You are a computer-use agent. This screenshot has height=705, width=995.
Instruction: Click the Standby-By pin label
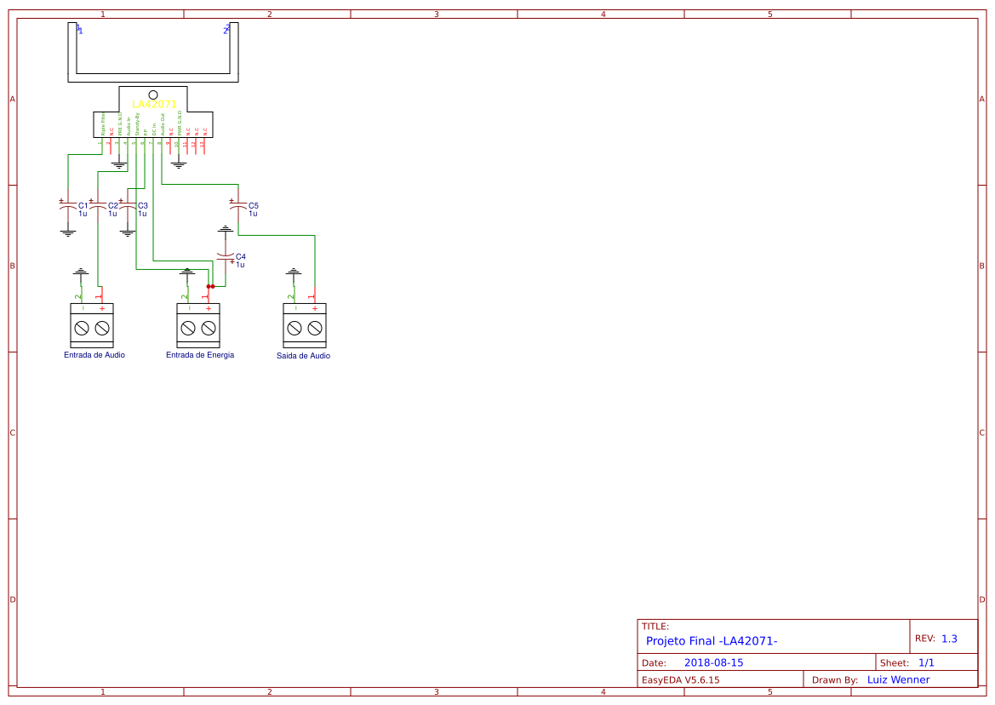pyautogui.click(x=136, y=123)
